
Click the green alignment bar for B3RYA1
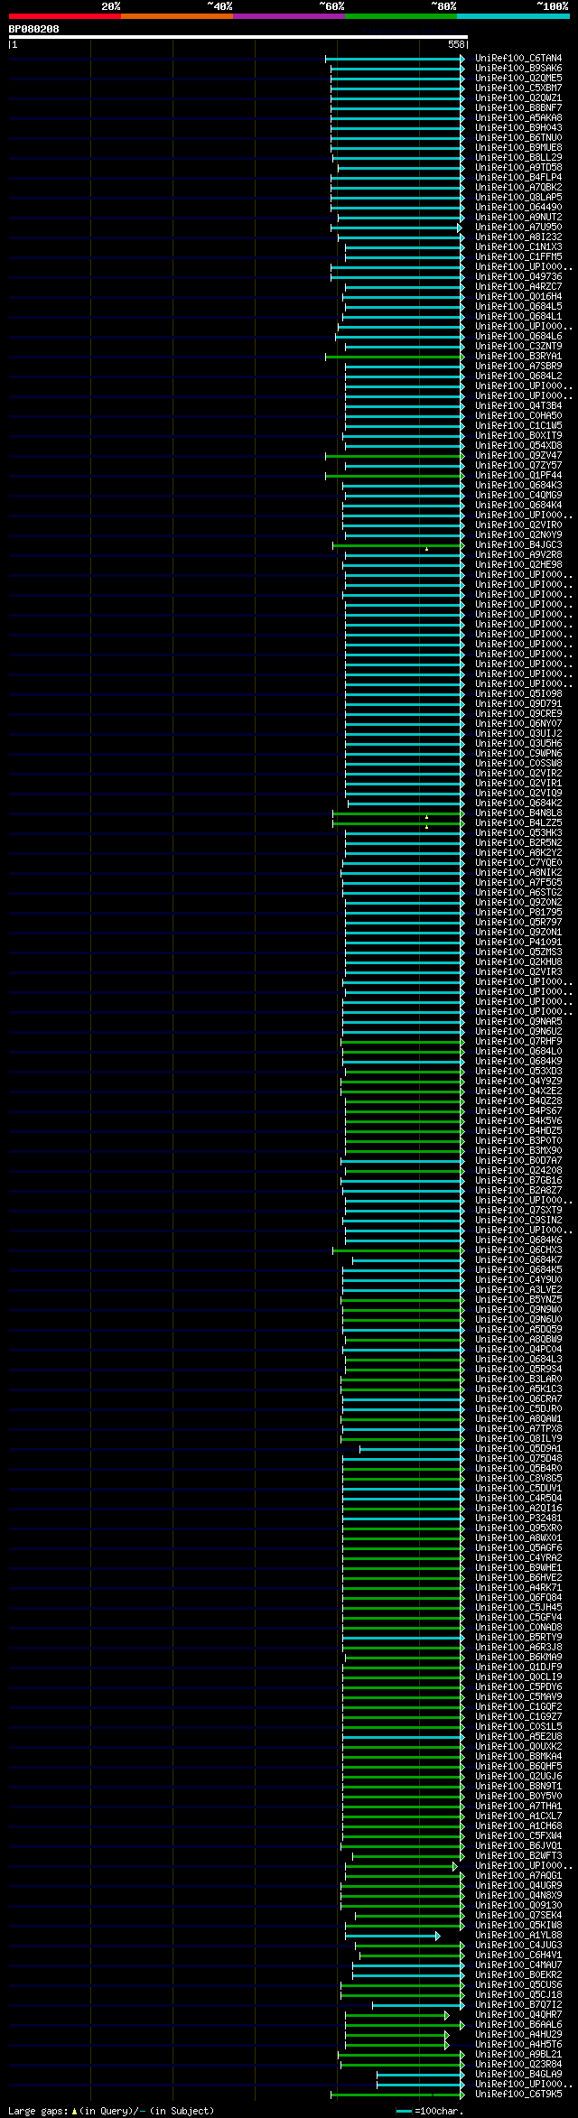click(x=395, y=357)
